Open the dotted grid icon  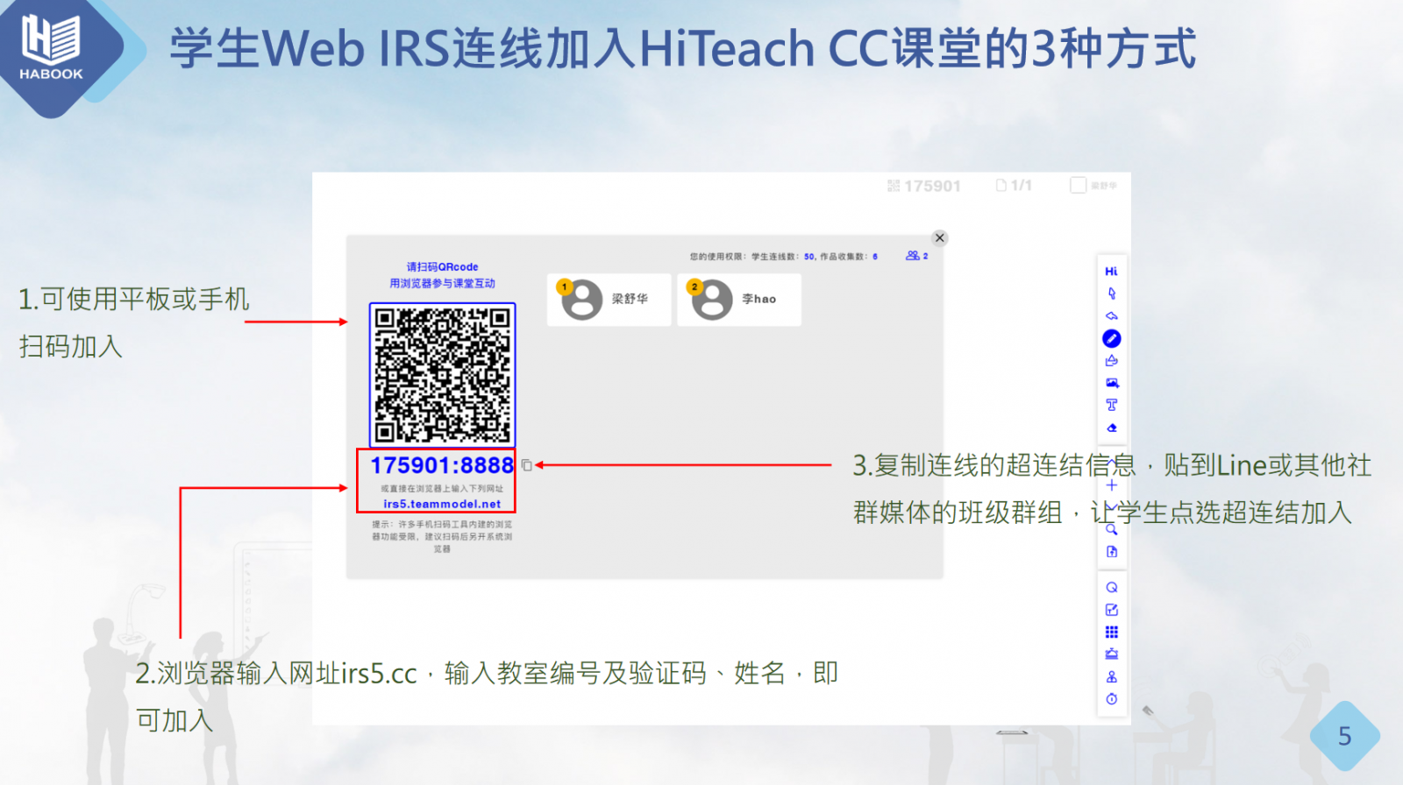click(1111, 632)
